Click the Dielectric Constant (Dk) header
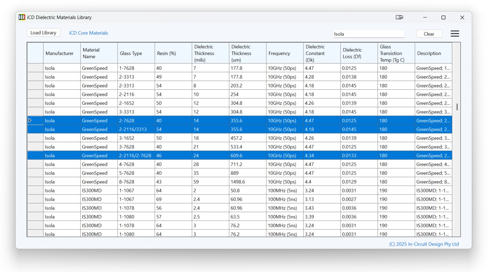489x272 pixels. [x=322, y=53]
